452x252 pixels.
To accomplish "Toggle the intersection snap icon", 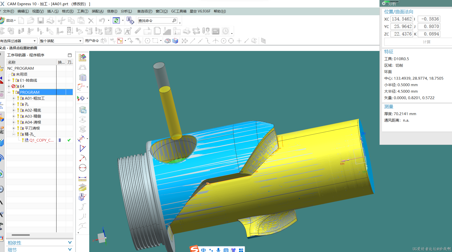I will tap(215, 41).
